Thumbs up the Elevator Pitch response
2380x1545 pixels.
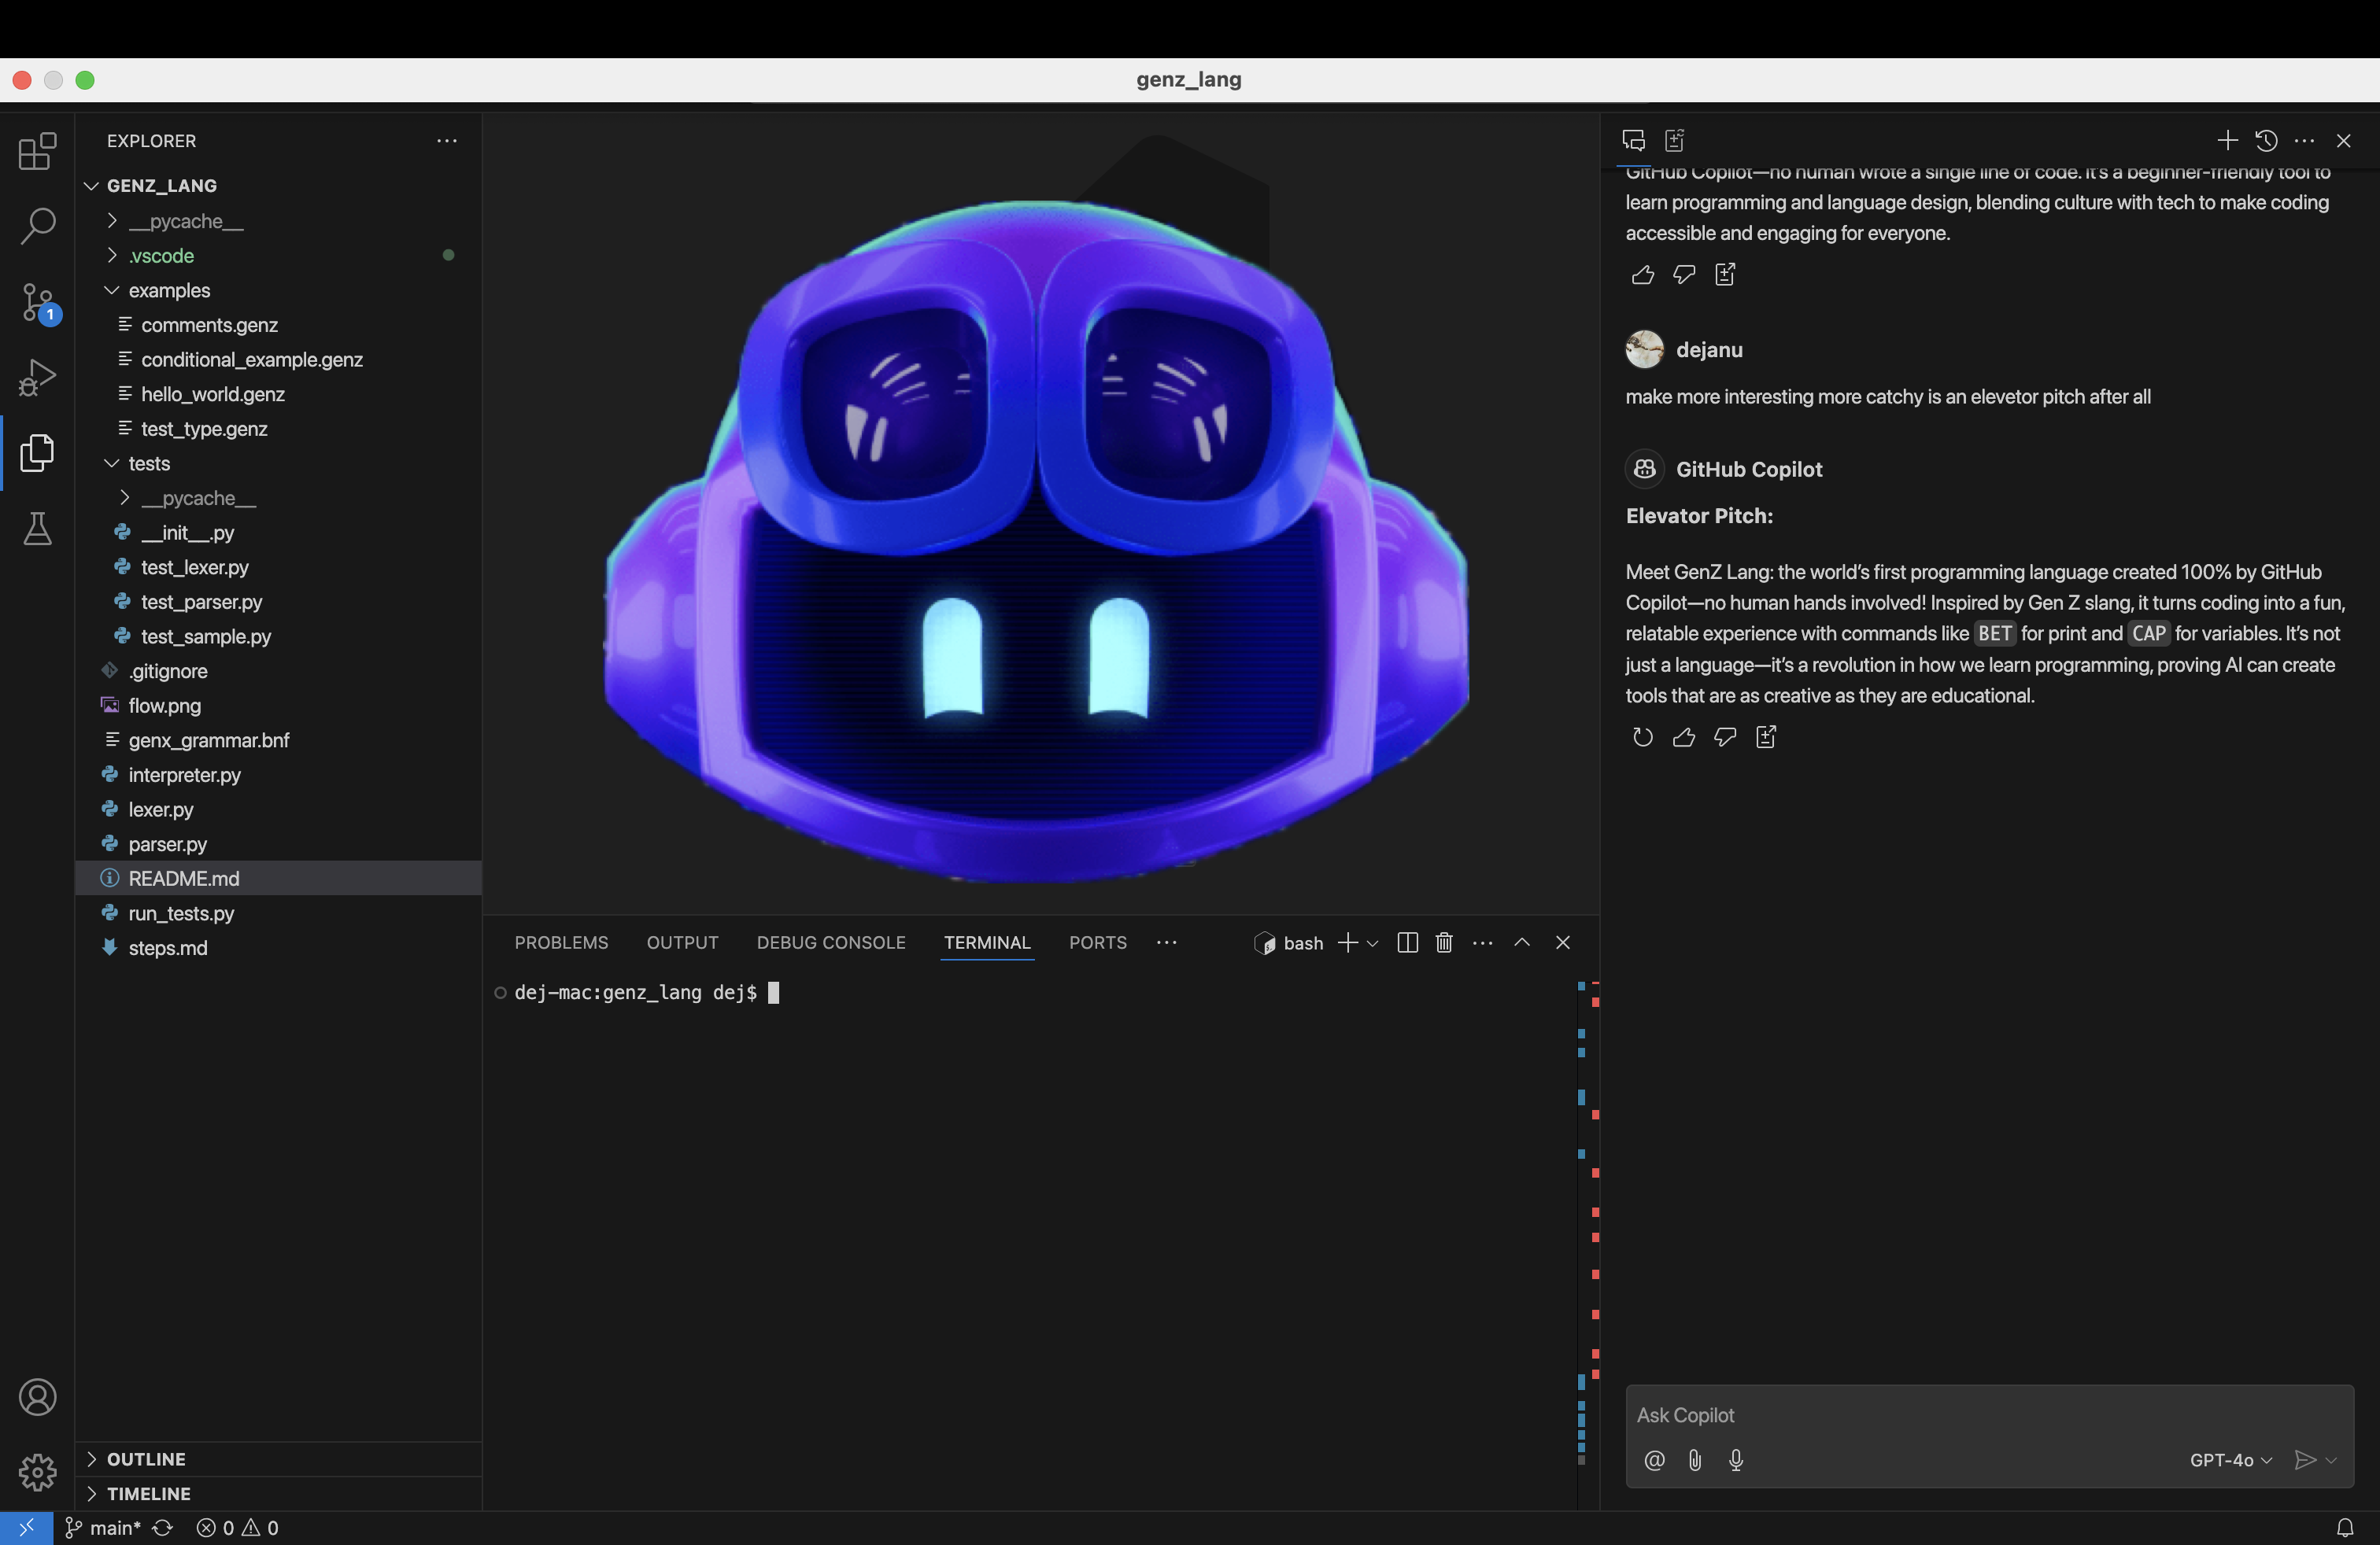[1684, 738]
